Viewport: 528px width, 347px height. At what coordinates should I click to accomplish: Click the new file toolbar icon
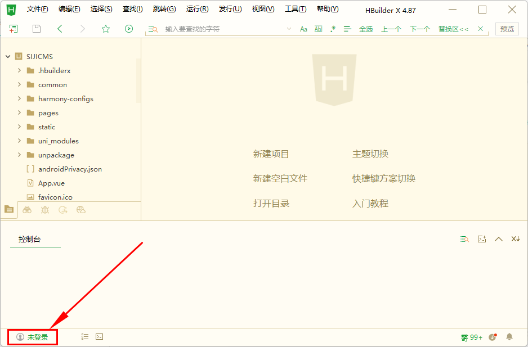coord(13,29)
